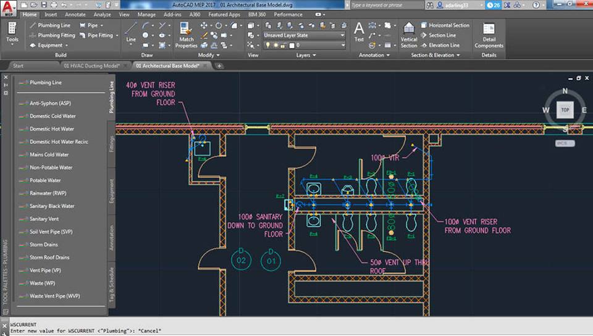Click the TOP face of the ViewCube

click(x=565, y=110)
